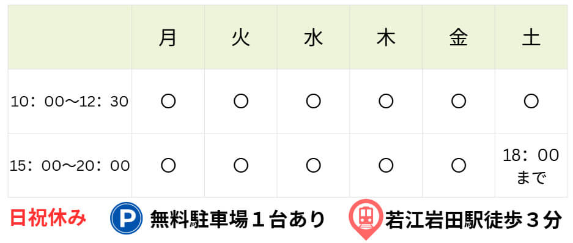Select Wednesday 15:00 to 20:00 circle
573x243 pixels.
(313, 166)
